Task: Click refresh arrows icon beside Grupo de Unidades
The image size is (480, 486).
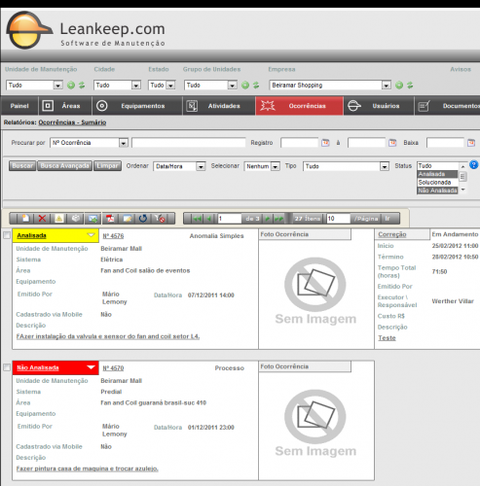Action: [256, 86]
